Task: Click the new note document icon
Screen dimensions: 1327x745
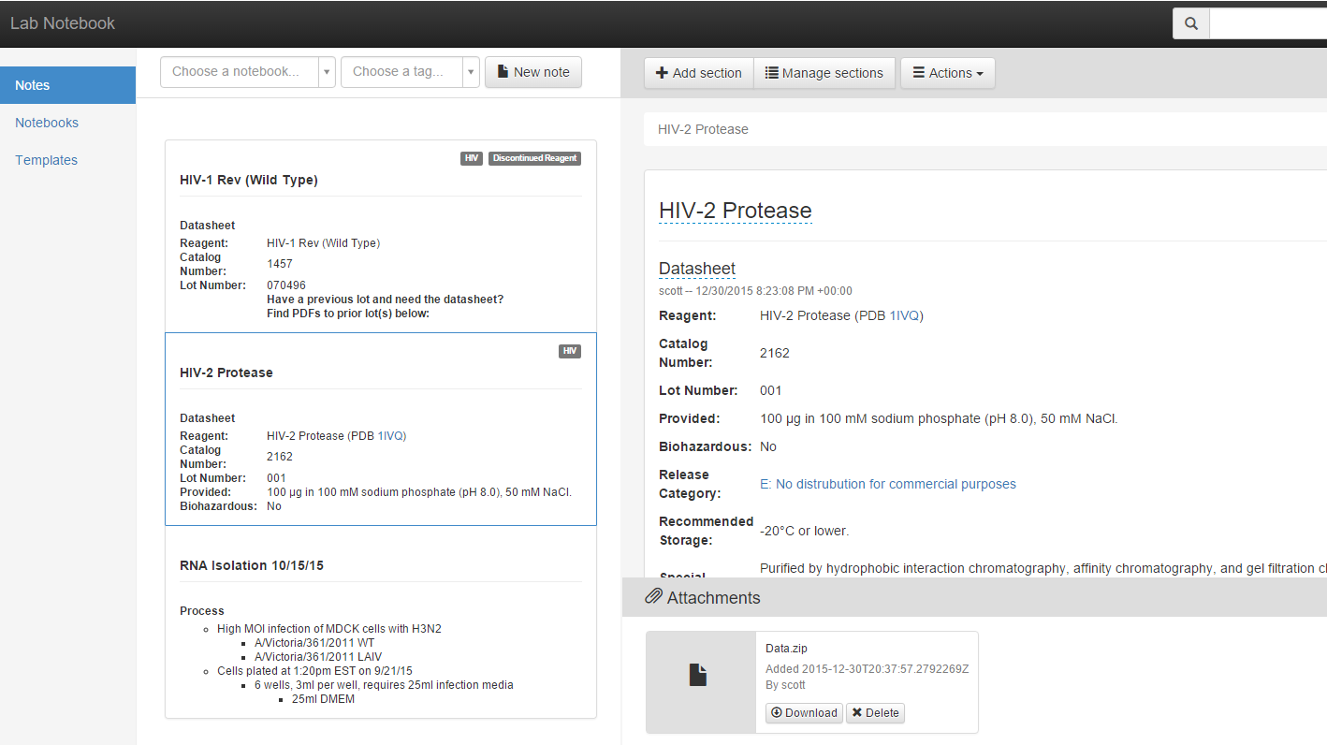Action: coord(504,72)
